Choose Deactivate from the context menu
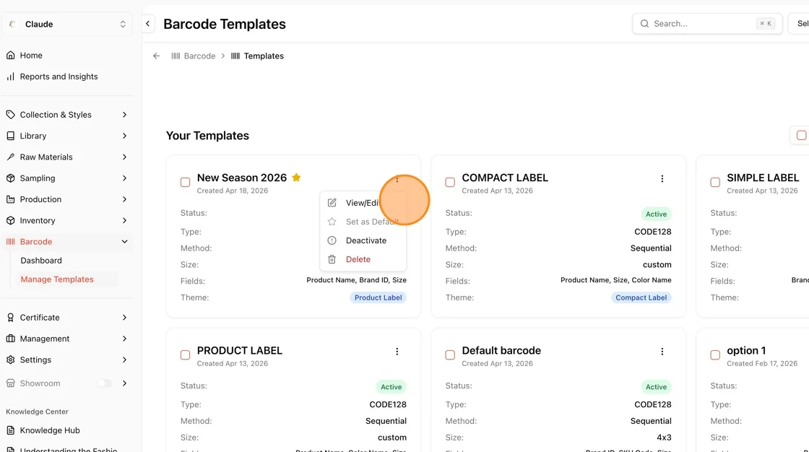 tap(363, 240)
